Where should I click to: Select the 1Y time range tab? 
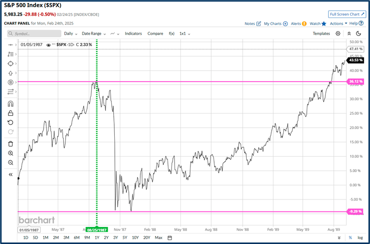pyautogui.click(x=97, y=237)
